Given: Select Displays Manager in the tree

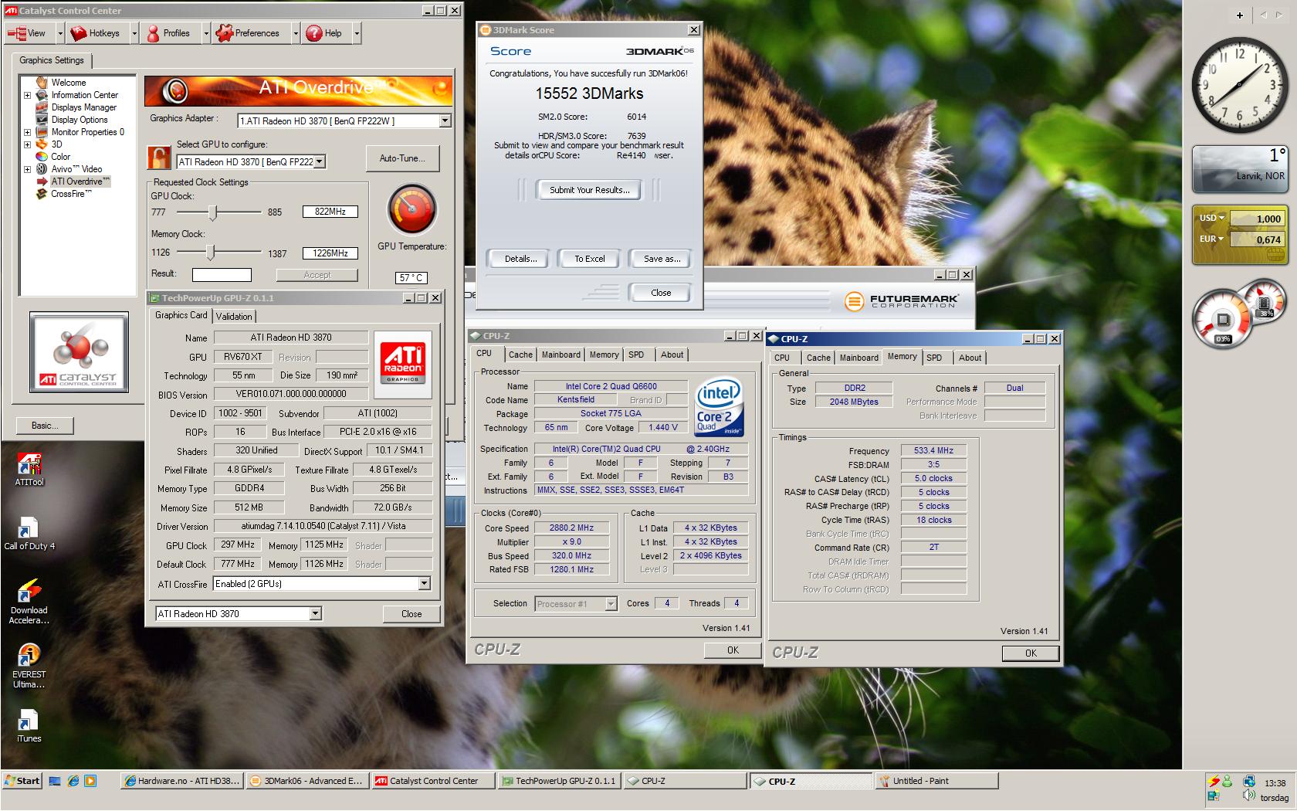Looking at the screenshot, I should point(83,107).
